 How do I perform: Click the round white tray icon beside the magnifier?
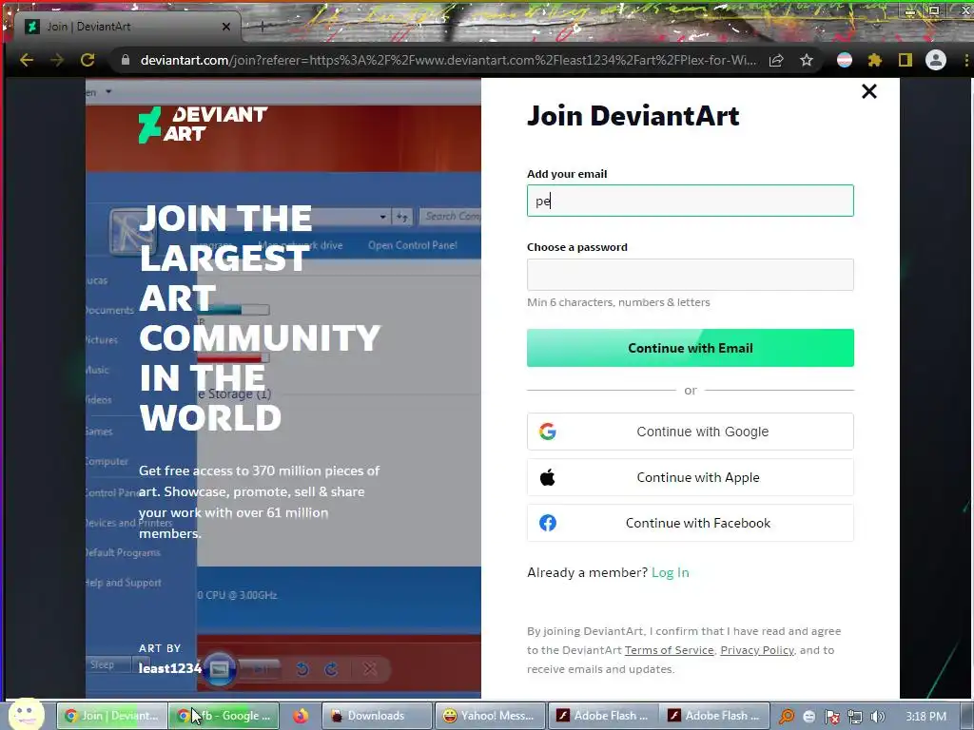tap(808, 717)
